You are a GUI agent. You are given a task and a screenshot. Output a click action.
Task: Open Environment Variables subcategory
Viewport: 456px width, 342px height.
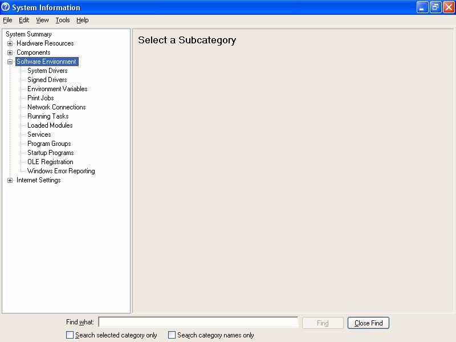[58, 89]
